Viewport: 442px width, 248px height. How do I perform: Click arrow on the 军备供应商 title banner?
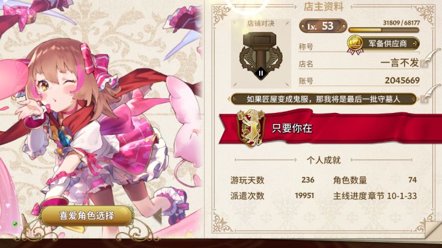point(414,44)
